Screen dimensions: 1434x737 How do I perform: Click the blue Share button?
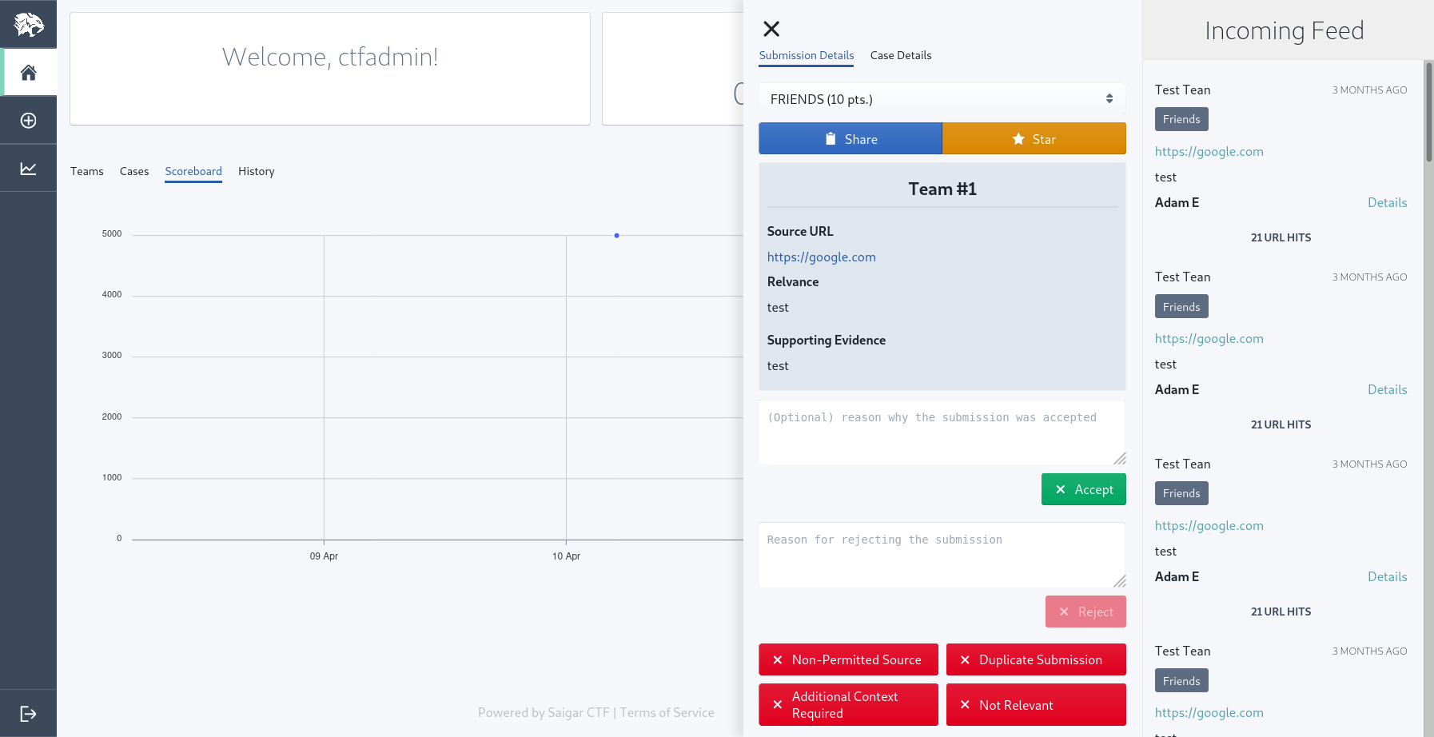point(850,138)
